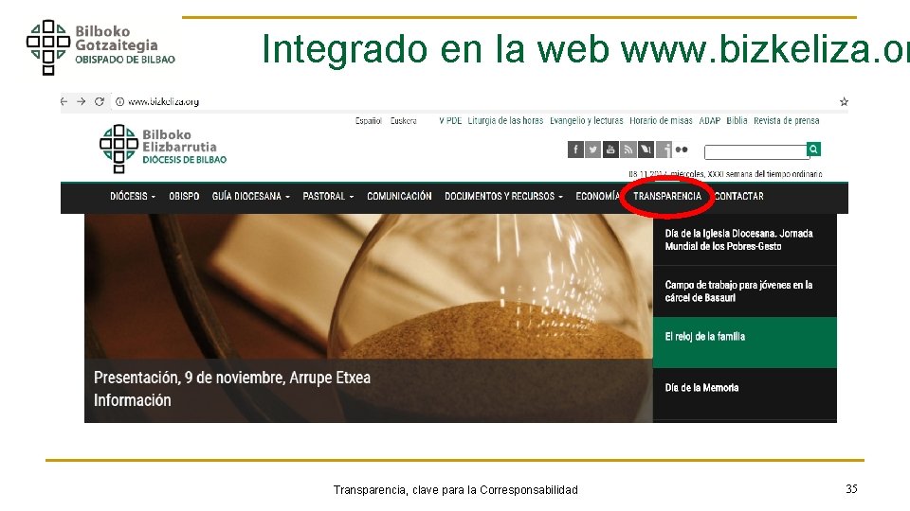Expand DOCUMENTOS Y RECURSOS dropdown menu
This screenshot has height=511, width=910.
coord(503,197)
